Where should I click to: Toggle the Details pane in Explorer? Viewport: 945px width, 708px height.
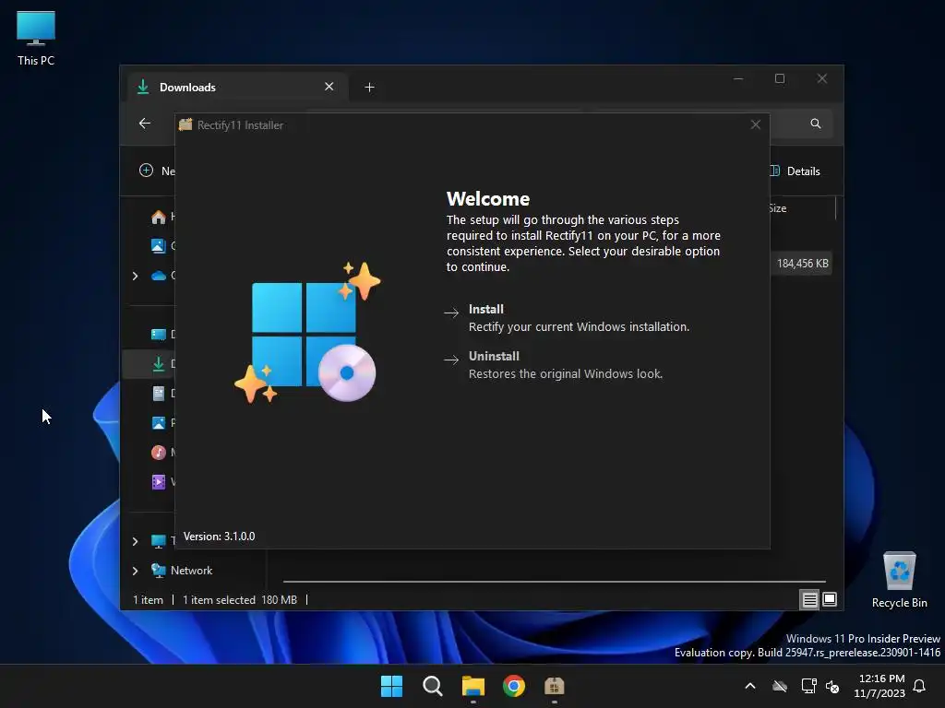click(795, 171)
